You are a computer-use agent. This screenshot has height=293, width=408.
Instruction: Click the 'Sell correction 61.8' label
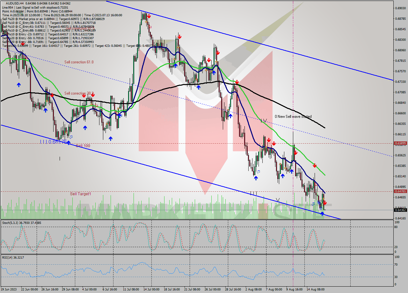click(79, 62)
